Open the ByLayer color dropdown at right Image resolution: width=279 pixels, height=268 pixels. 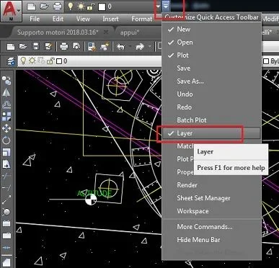point(271,61)
